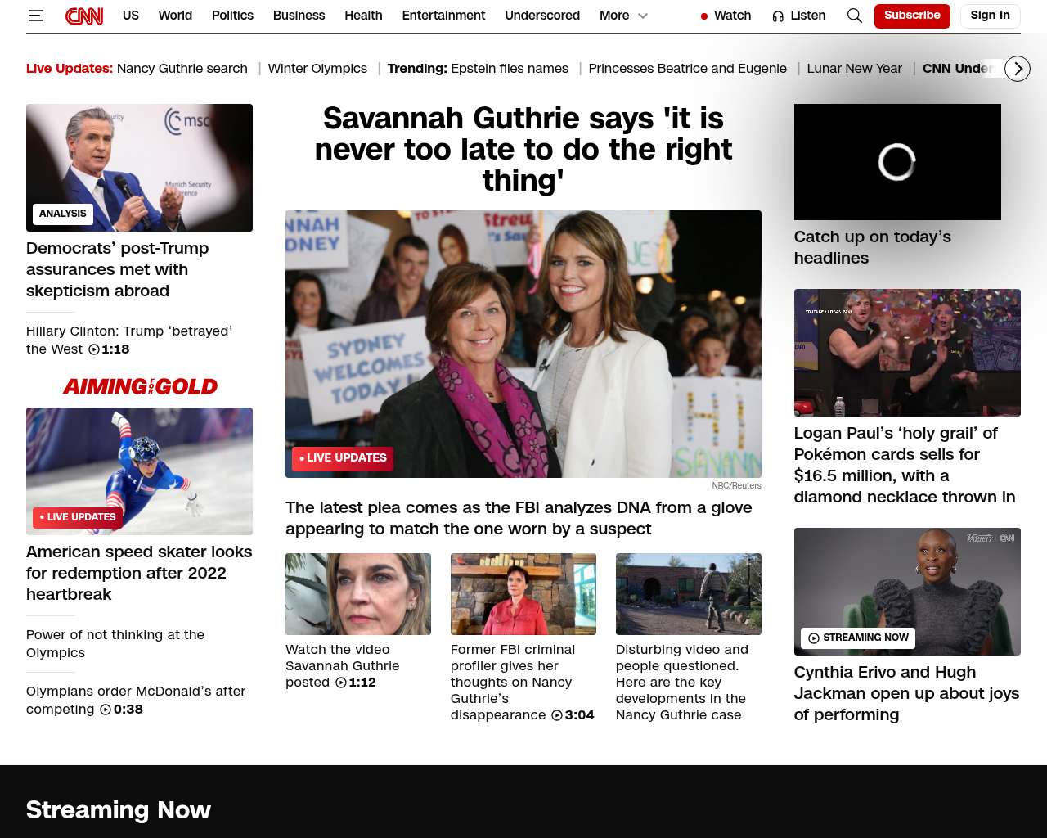Open the Politics section

click(232, 16)
